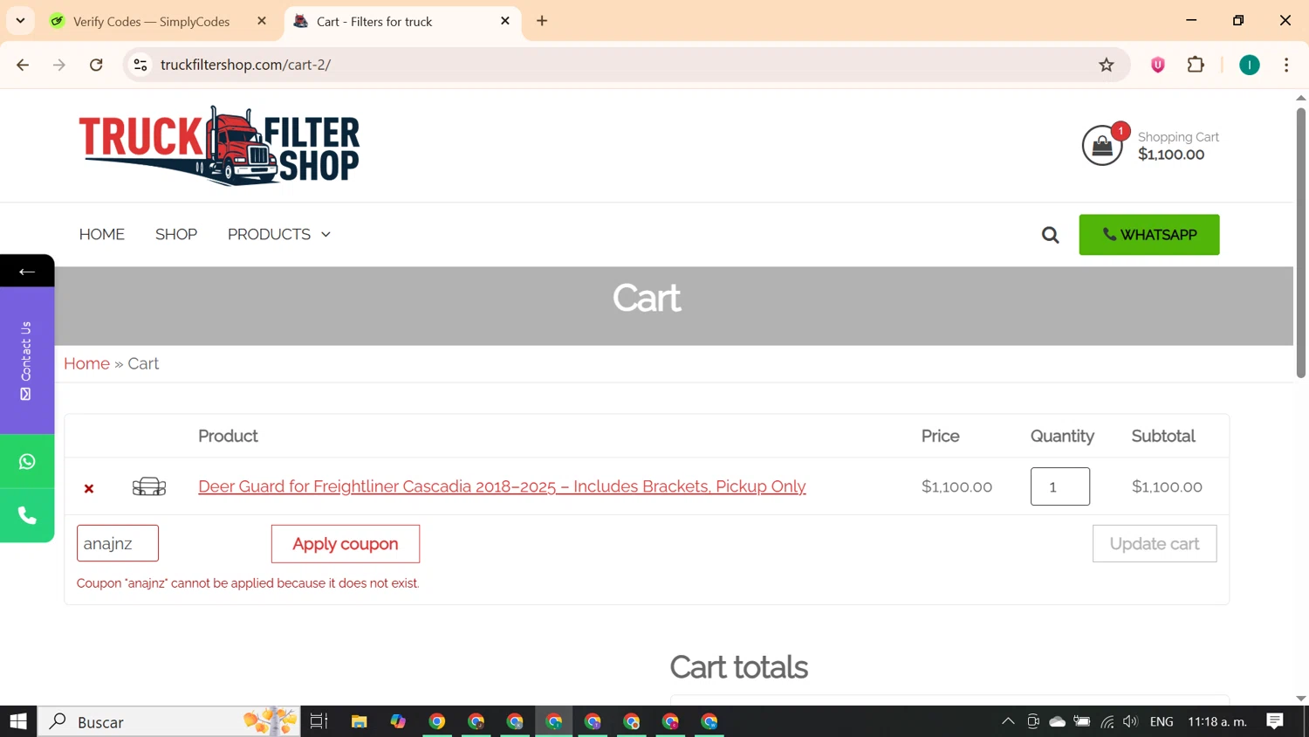Open the Windows Start menu
This screenshot has height=737, width=1309.
pyautogui.click(x=18, y=721)
